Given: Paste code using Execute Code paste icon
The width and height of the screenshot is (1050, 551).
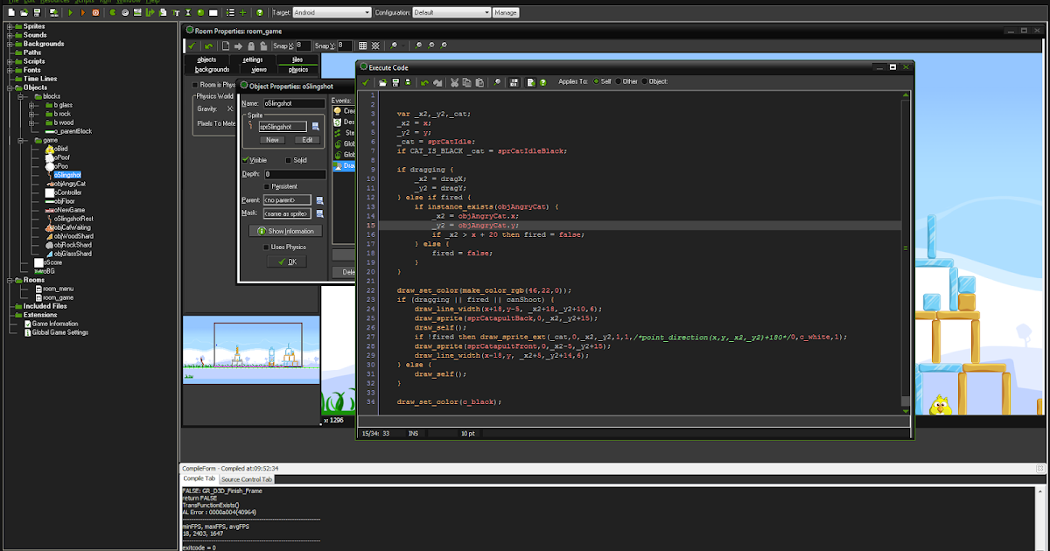Looking at the screenshot, I should click(479, 82).
